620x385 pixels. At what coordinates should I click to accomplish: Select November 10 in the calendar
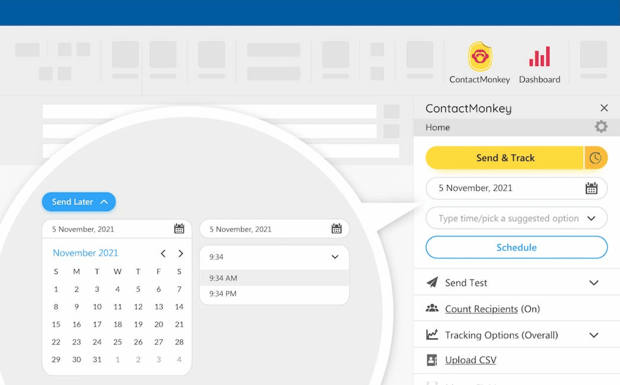pyautogui.click(x=97, y=307)
